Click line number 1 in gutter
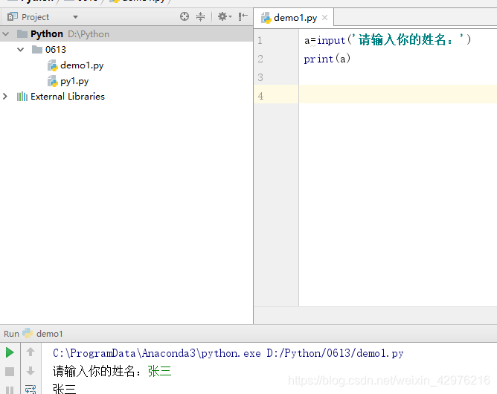The height and width of the screenshot is (394, 497). (x=260, y=41)
